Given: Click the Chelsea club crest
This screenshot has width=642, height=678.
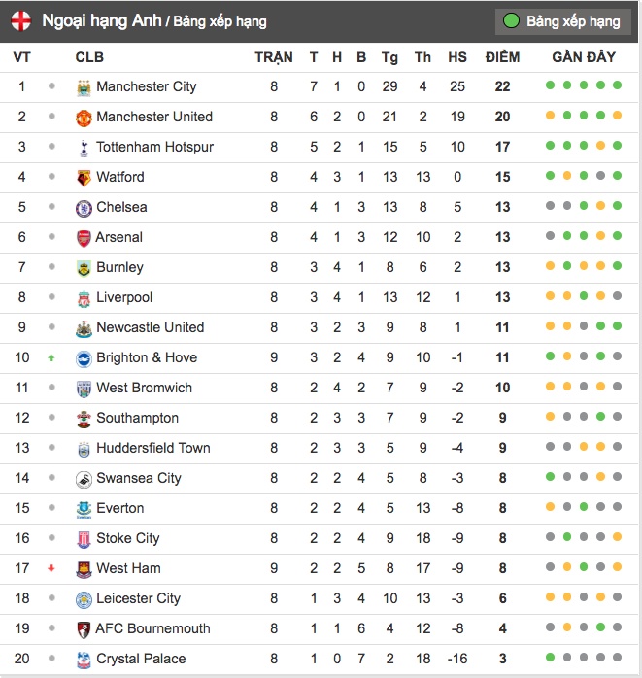Looking at the screenshot, I should (84, 208).
